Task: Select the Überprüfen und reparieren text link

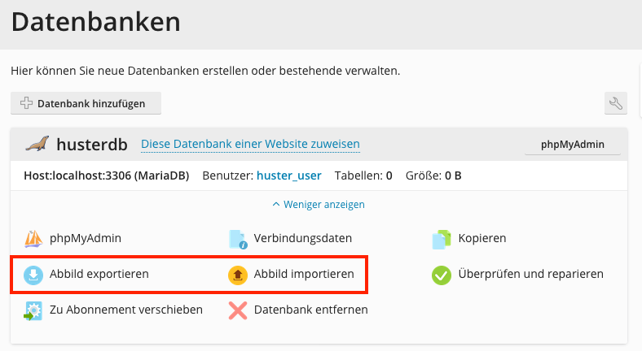Action: pos(530,274)
